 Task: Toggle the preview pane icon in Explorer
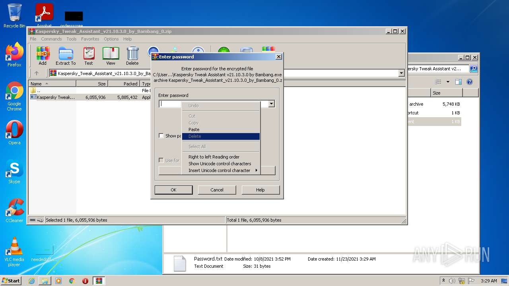point(458,82)
